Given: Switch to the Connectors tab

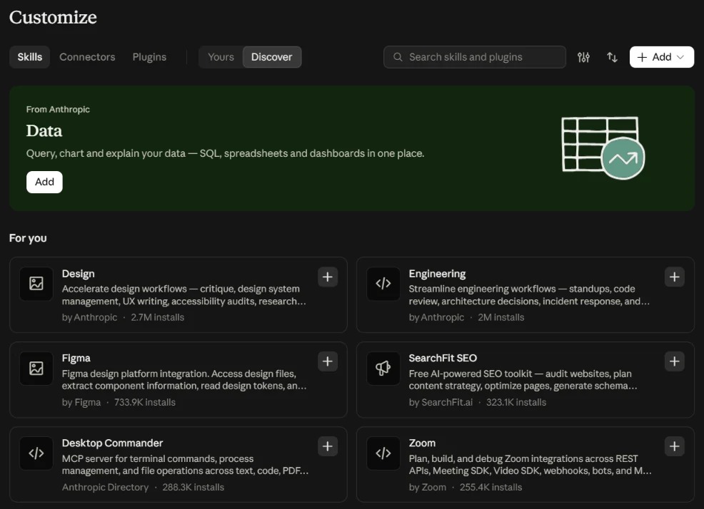Looking at the screenshot, I should click(x=87, y=57).
